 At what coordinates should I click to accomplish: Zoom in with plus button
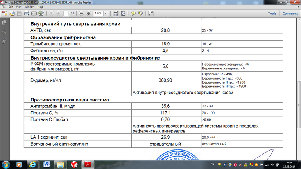click(x=89, y=13)
